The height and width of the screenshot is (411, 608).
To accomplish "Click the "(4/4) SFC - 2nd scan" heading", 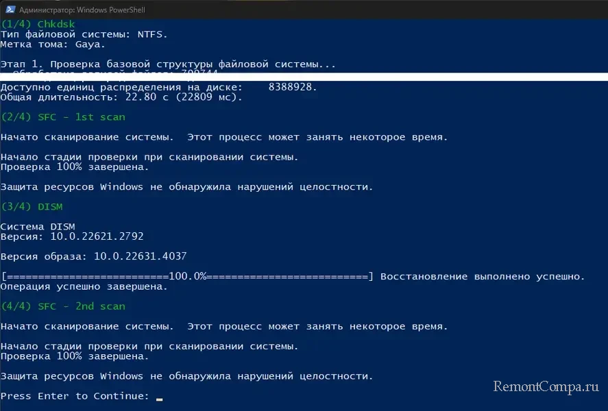I will (63, 306).
